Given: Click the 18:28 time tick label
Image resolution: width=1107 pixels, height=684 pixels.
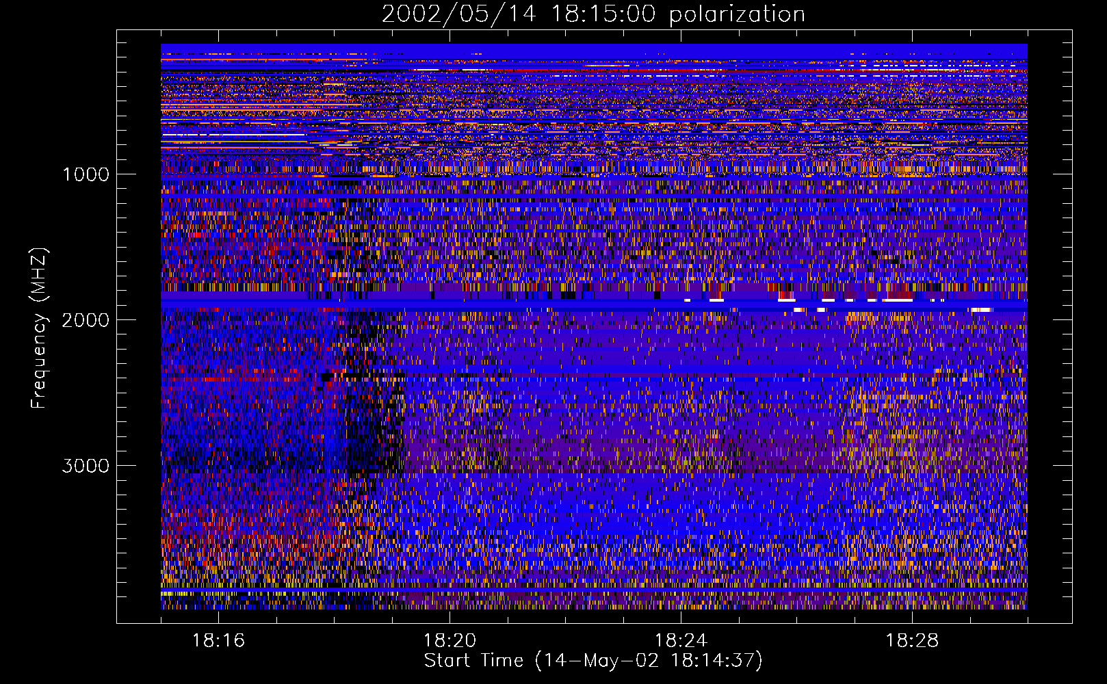Looking at the screenshot, I should pos(912,641).
